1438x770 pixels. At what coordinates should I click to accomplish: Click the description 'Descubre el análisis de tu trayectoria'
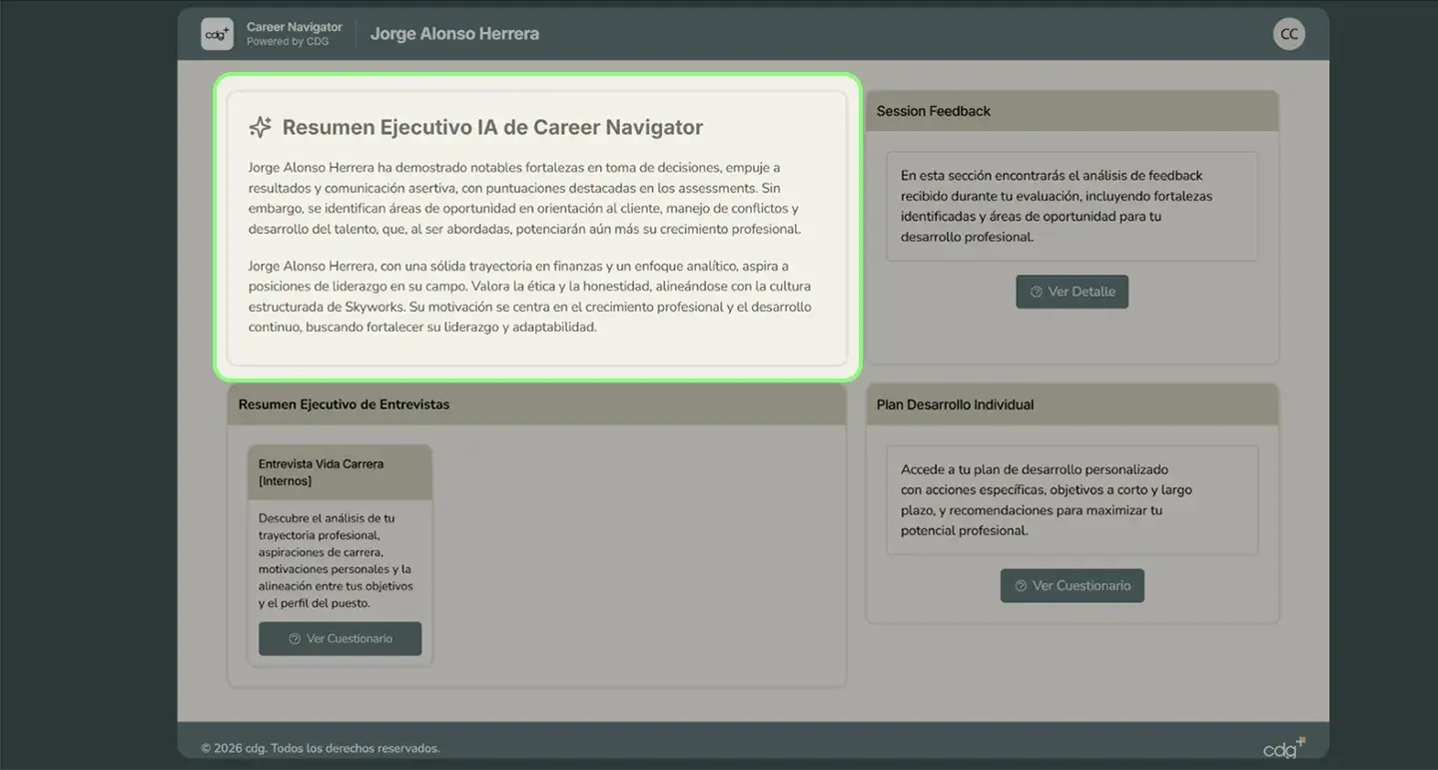point(336,561)
